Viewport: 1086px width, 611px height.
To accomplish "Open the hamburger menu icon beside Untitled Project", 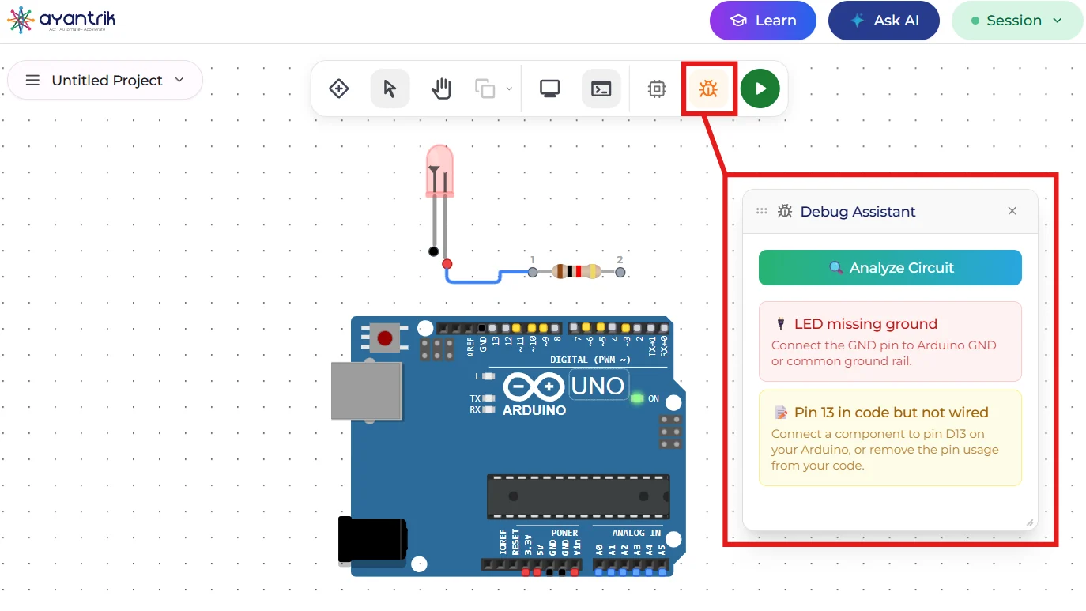I will [32, 81].
